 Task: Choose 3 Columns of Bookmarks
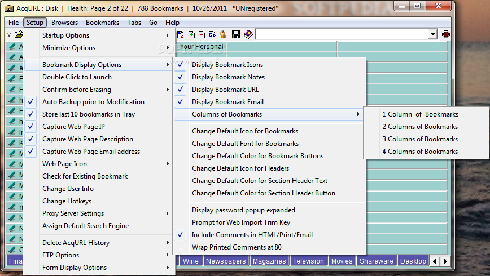426,139
